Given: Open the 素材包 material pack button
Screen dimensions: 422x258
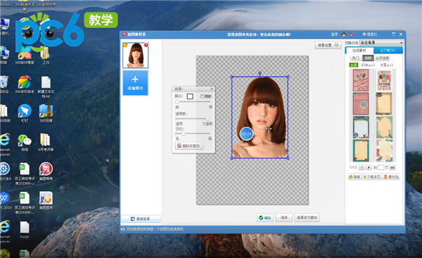Looking at the screenshot, I should click(x=391, y=176).
